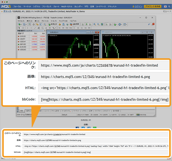Switch to D1 timeframe
Image resolution: width=172 pixels, height=161 pixels.
pyautogui.click(x=82, y=28)
